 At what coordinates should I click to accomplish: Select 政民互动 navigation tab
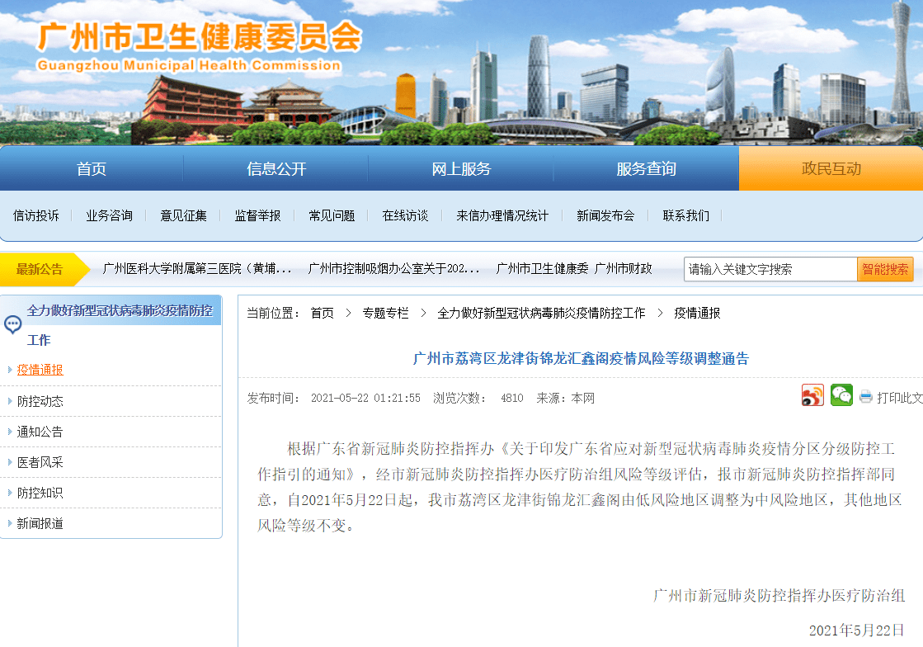pos(831,169)
